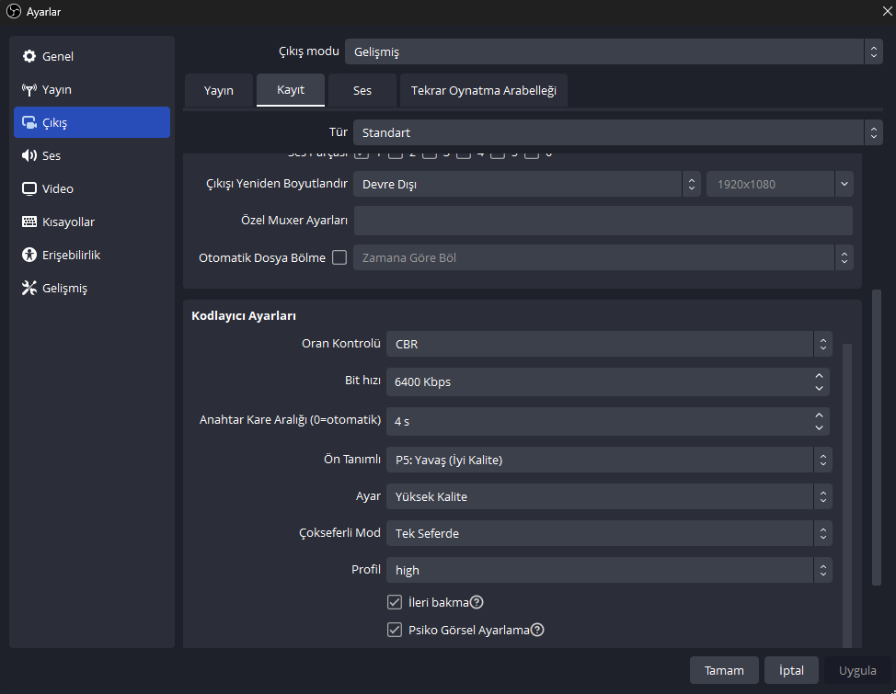Disable the Psiko Görsel Ayarlama checkbox
This screenshot has width=896, height=694.
(395, 631)
